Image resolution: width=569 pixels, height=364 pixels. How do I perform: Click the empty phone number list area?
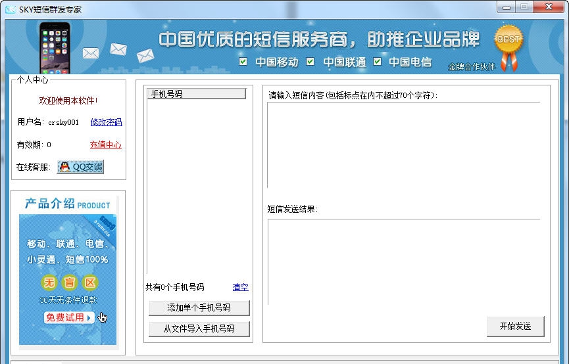click(x=196, y=187)
